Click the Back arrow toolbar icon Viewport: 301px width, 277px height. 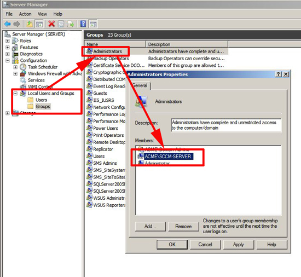pos(8,24)
